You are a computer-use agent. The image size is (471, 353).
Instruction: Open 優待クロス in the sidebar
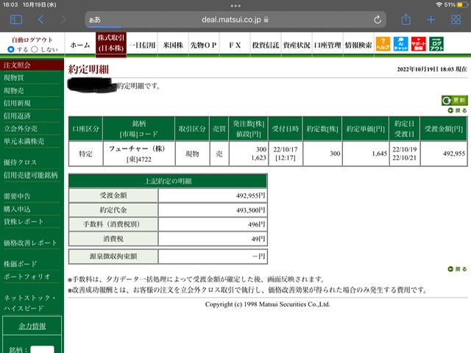(20, 163)
